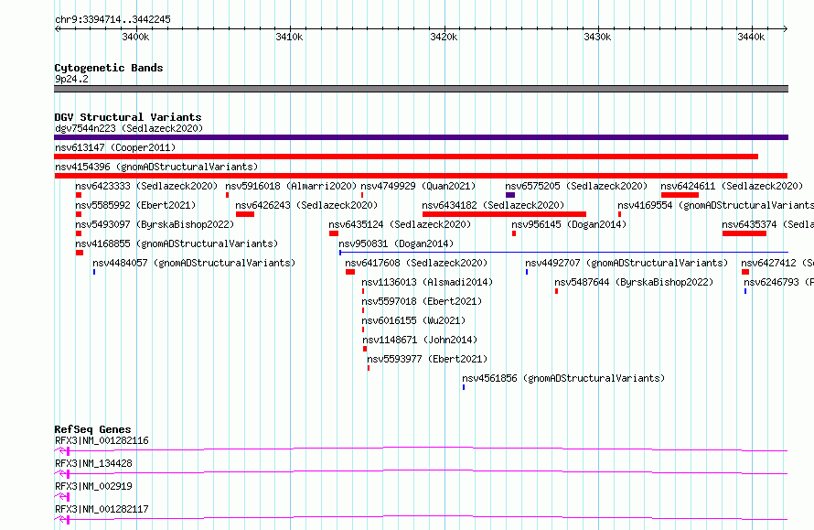This screenshot has height=530, width=814.
Task: Select nsv6435124 (Sedlazeck2020) label
Action: (x=400, y=224)
